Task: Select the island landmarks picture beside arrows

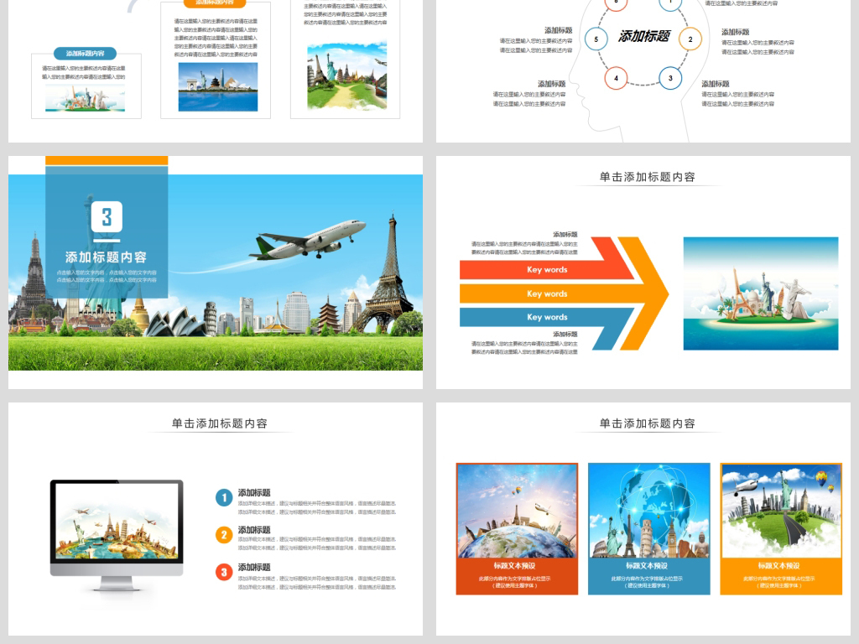Action: 760,293
